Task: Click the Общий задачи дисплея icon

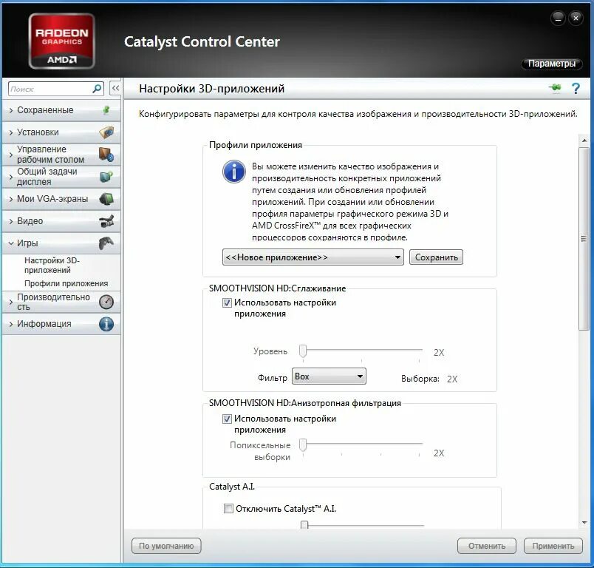Action: [x=106, y=177]
